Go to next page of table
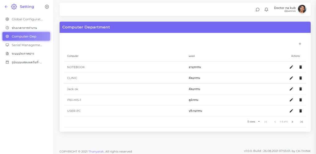Image resolution: width=316 pixels, height=154 pixels. 292,122
